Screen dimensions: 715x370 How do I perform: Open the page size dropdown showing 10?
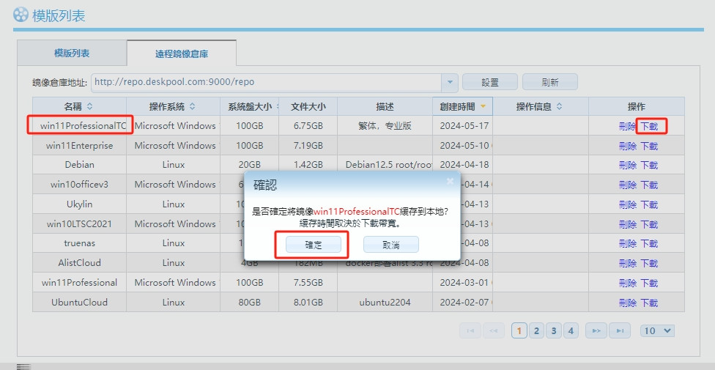coord(658,330)
